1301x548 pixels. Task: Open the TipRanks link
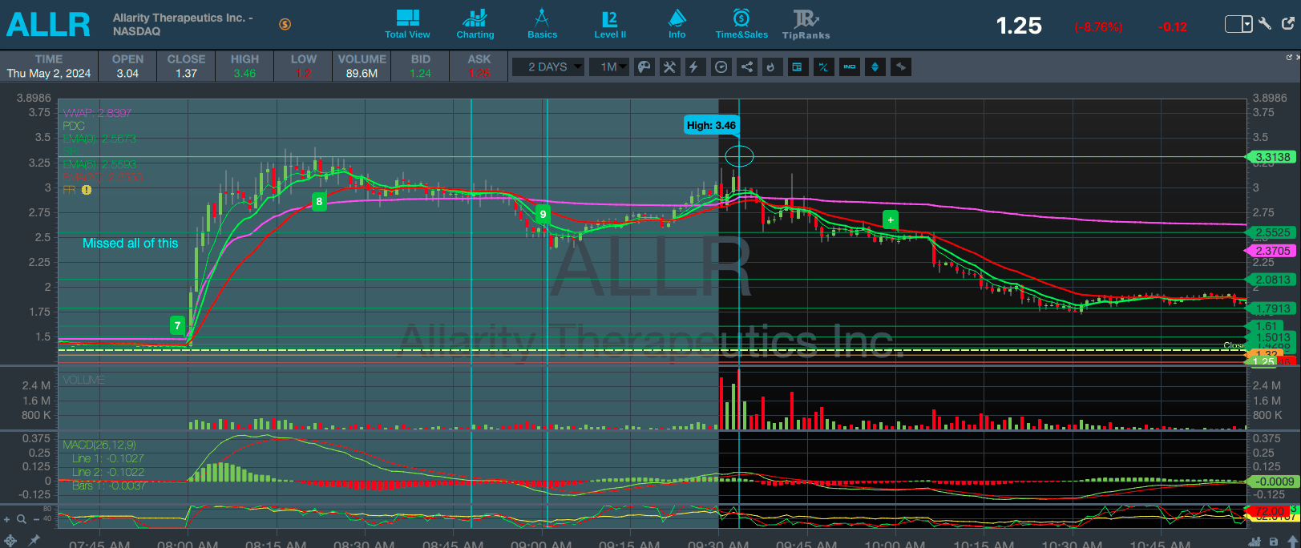pos(806,24)
